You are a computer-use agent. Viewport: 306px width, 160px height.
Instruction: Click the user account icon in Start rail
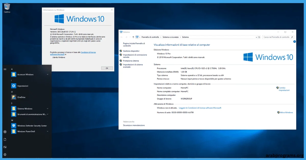pyautogui.click(x=5, y=132)
